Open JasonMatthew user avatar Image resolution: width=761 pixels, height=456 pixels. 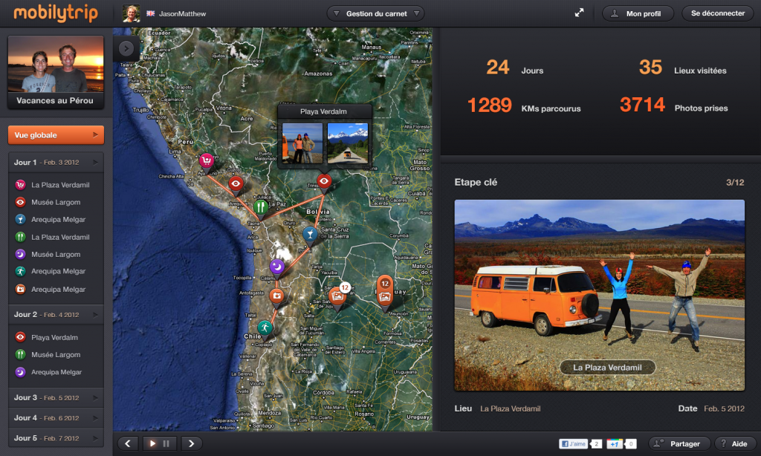point(131,13)
